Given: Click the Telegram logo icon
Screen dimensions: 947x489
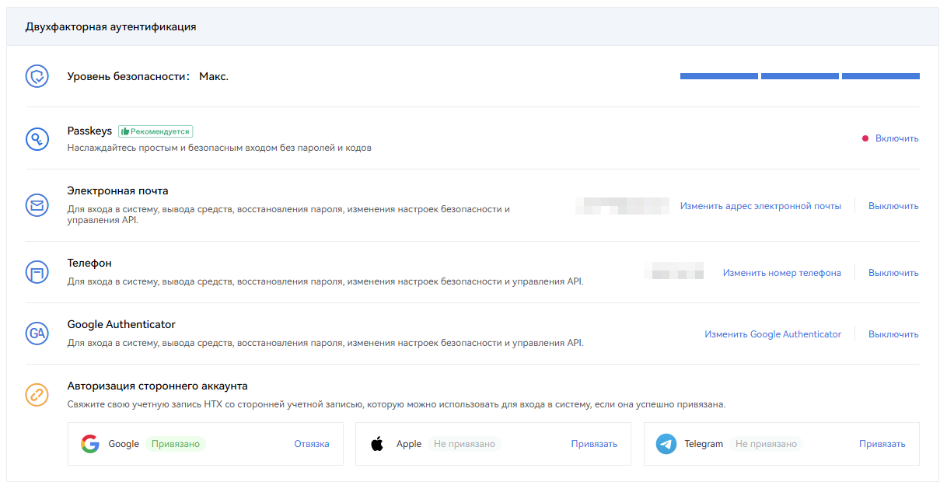Looking at the screenshot, I should click(x=666, y=444).
